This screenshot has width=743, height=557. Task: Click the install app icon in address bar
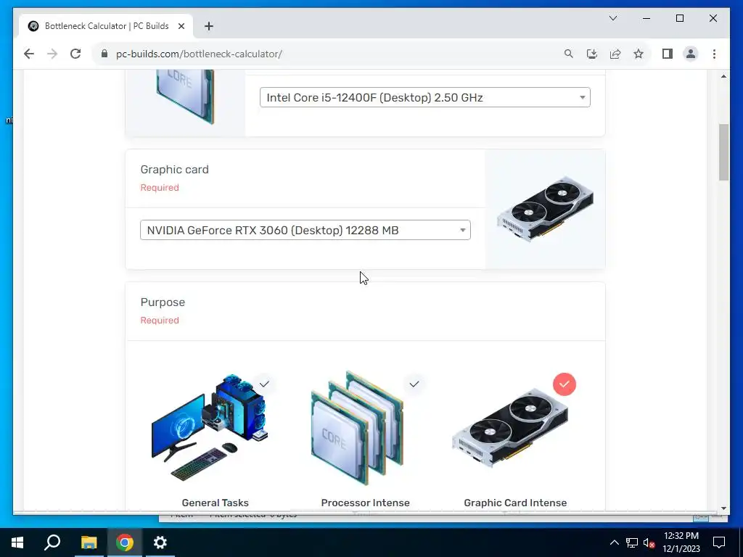point(592,54)
